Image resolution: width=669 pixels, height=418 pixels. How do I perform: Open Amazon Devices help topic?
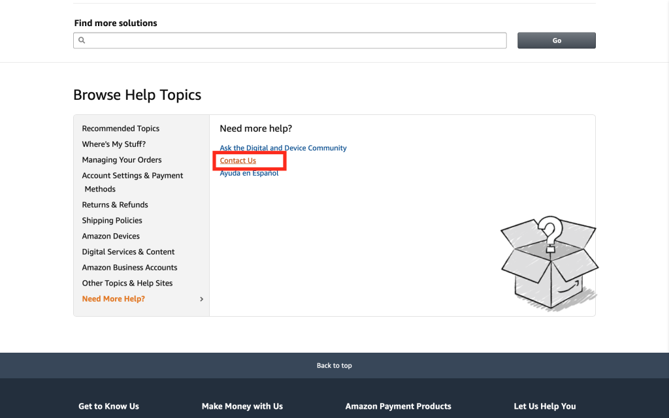(111, 236)
